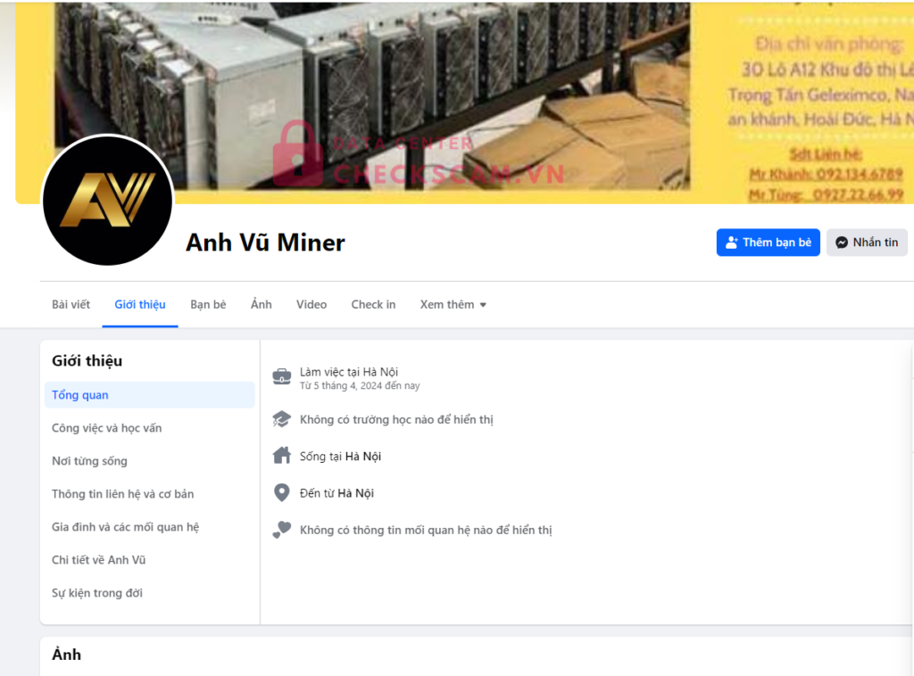This screenshot has height=676, width=914.
Task: Expand the Xem thêm dropdown
Action: pos(453,304)
